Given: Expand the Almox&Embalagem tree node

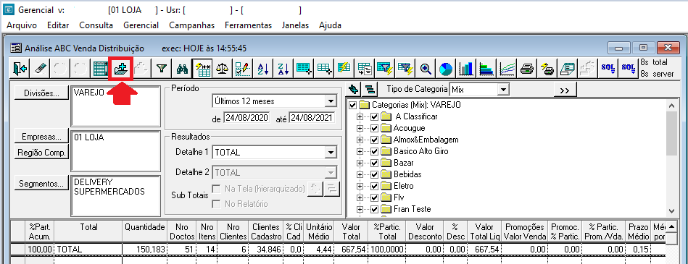Looking at the screenshot, I should coord(360,140).
